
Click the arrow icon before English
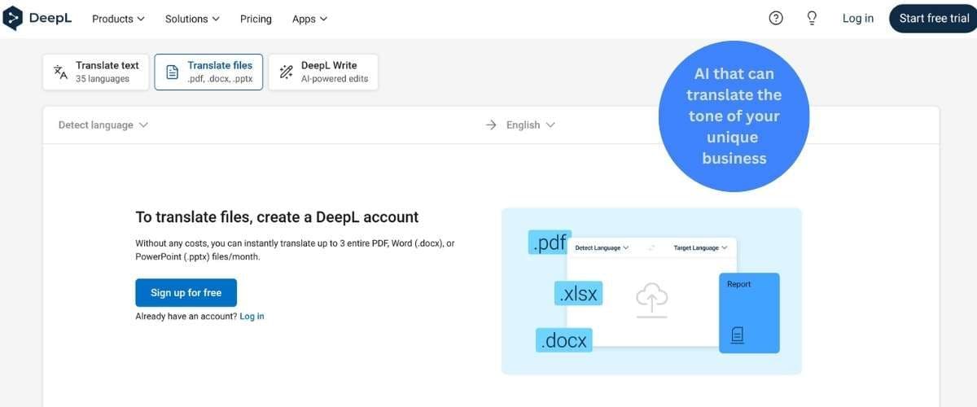(x=491, y=125)
